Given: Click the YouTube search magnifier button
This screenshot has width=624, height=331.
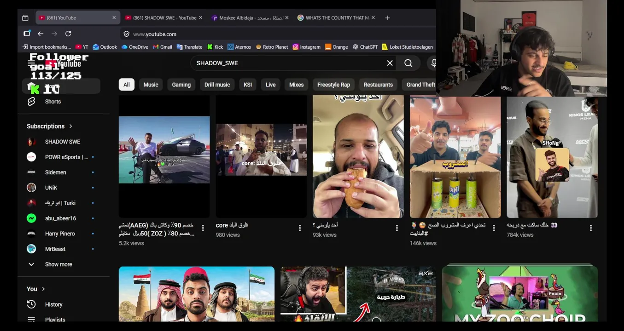Looking at the screenshot, I should click(x=408, y=63).
